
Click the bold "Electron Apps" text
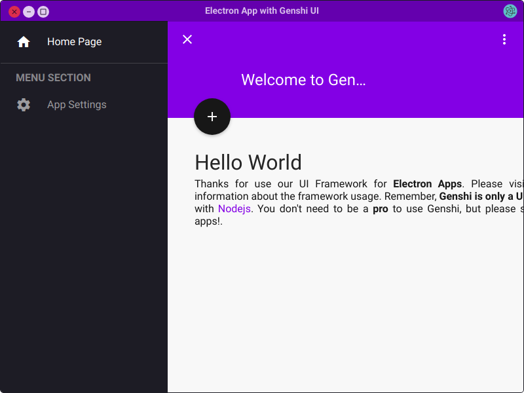coord(428,184)
